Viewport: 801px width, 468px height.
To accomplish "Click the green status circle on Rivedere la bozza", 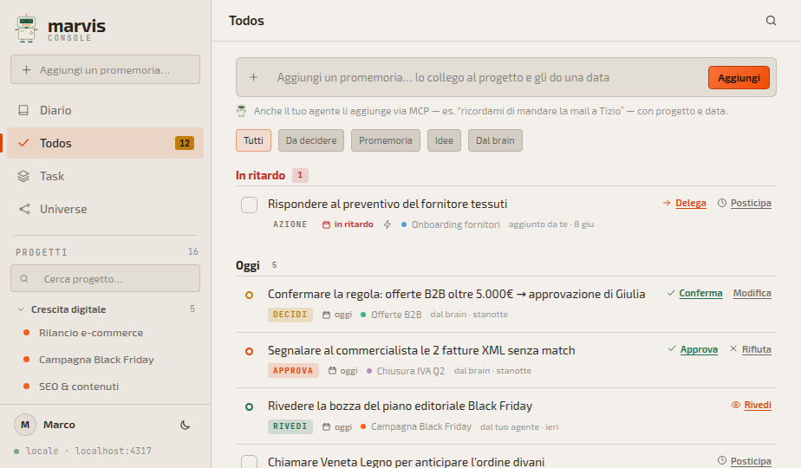I will coord(250,406).
